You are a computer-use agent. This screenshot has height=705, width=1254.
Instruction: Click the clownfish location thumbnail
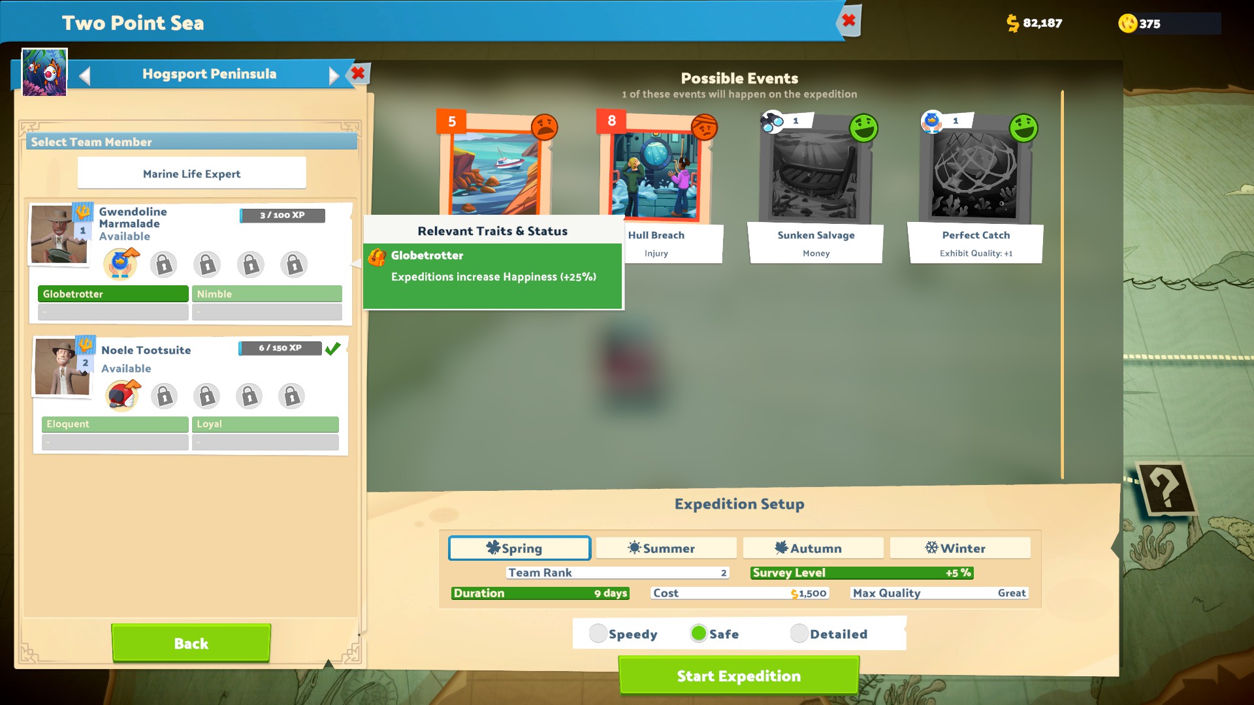click(44, 72)
